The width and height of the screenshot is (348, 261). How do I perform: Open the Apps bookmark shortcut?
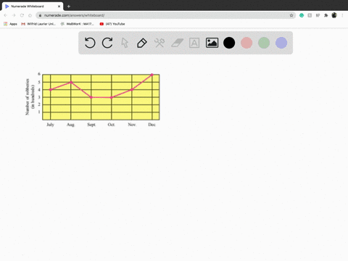[10, 24]
